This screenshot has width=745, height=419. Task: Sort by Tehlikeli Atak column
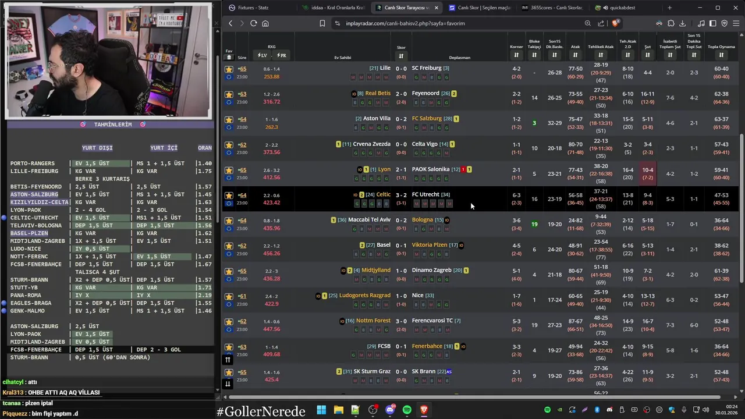pos(601,55)
